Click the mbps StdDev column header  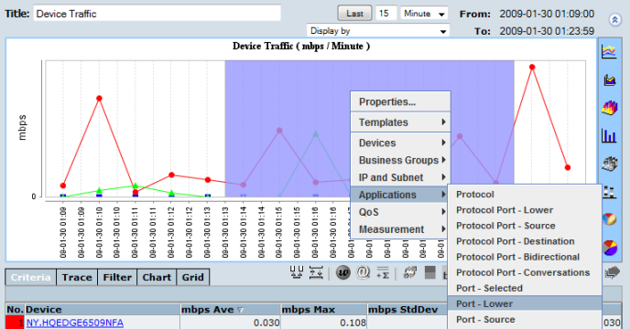pos(407,310)
